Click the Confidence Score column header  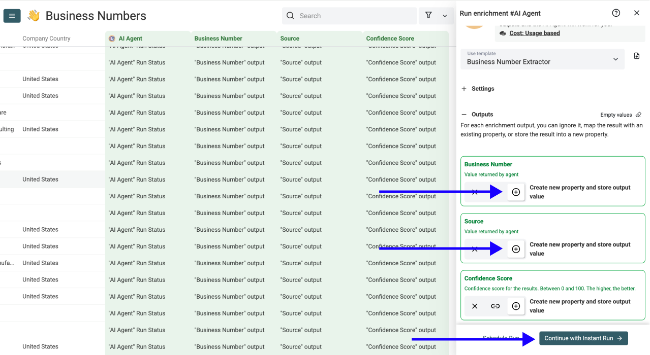(390, 39)
